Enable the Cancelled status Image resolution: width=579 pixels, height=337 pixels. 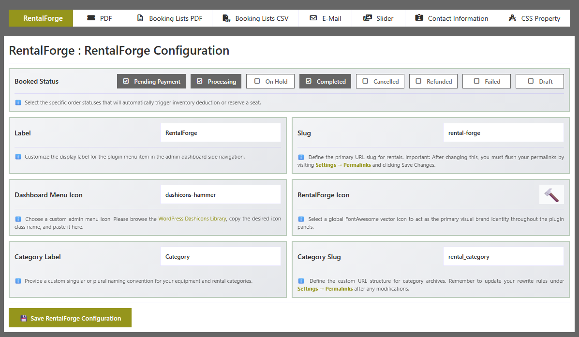(x=380, y=81)
